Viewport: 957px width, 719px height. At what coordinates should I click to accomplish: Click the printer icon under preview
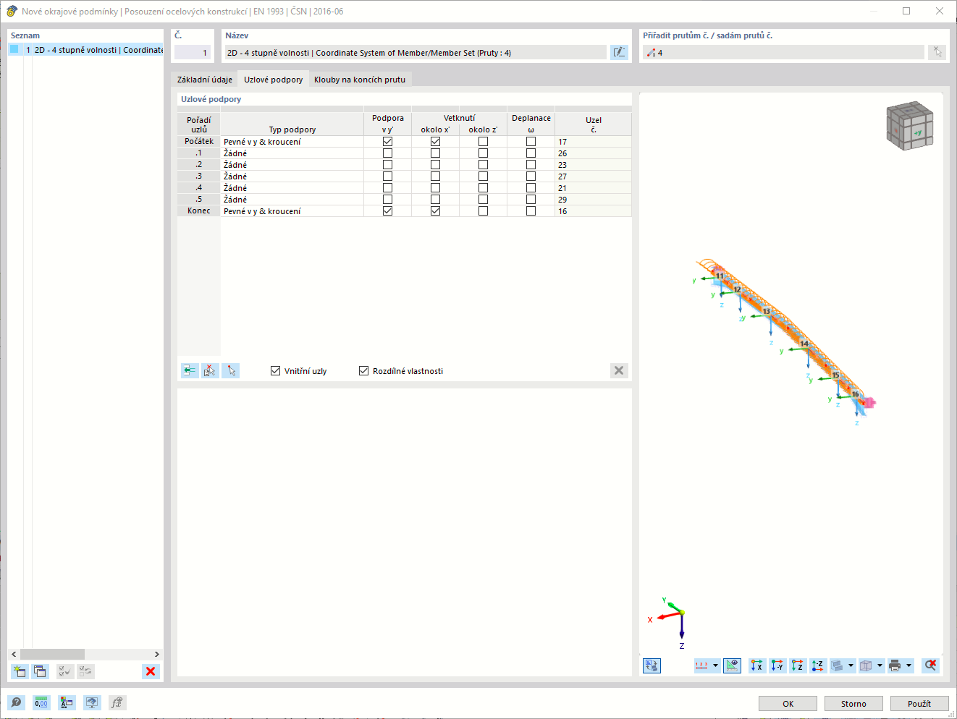tap(895, 665)
